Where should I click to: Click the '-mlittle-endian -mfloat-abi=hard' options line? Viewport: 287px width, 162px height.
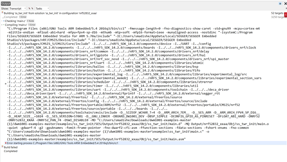[x=130, y=32]
